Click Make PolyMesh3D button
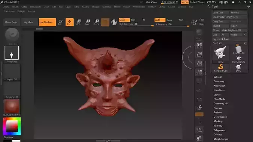 [234, 30]
